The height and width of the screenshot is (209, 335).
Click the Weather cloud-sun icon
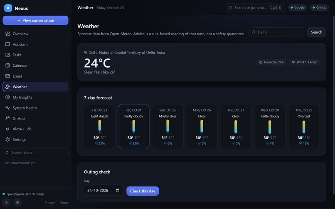pyautogui.click(x=7, y=87)
